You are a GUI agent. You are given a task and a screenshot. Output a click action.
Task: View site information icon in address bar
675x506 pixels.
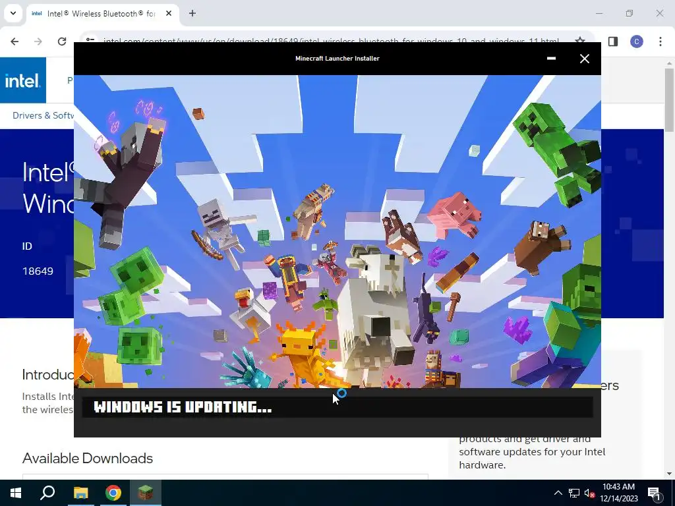90,40
